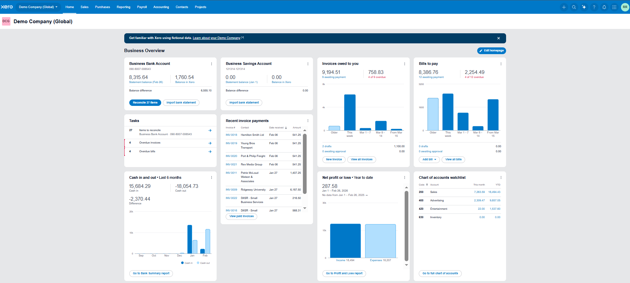This screenshot has width=630, height=283.
Task: Click the arrow for Overdue invoices task
Action: pos(210,143)
